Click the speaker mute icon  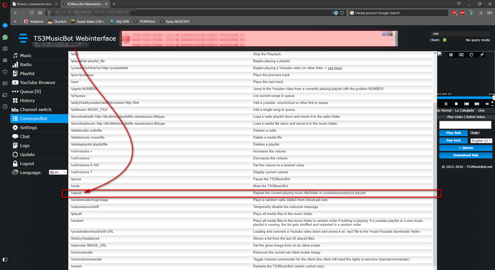487,104
